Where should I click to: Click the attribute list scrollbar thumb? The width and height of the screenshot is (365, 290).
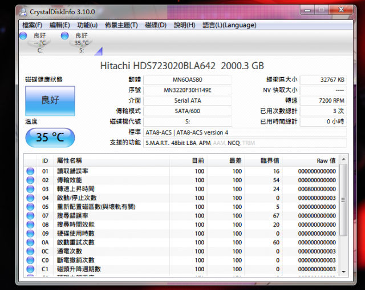point(343,200)
